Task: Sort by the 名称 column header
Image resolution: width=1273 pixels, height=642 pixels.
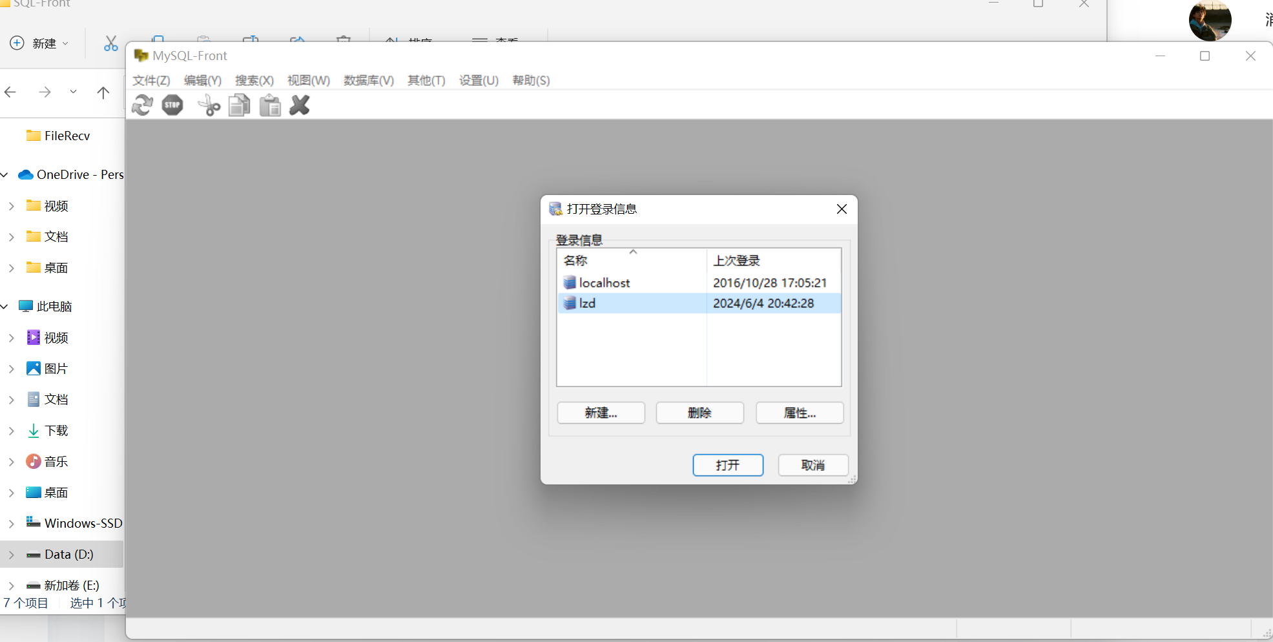Action: point(632,260)
